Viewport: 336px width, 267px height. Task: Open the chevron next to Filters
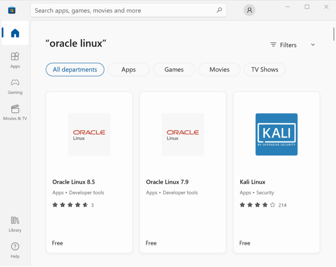tap(313, 45)
